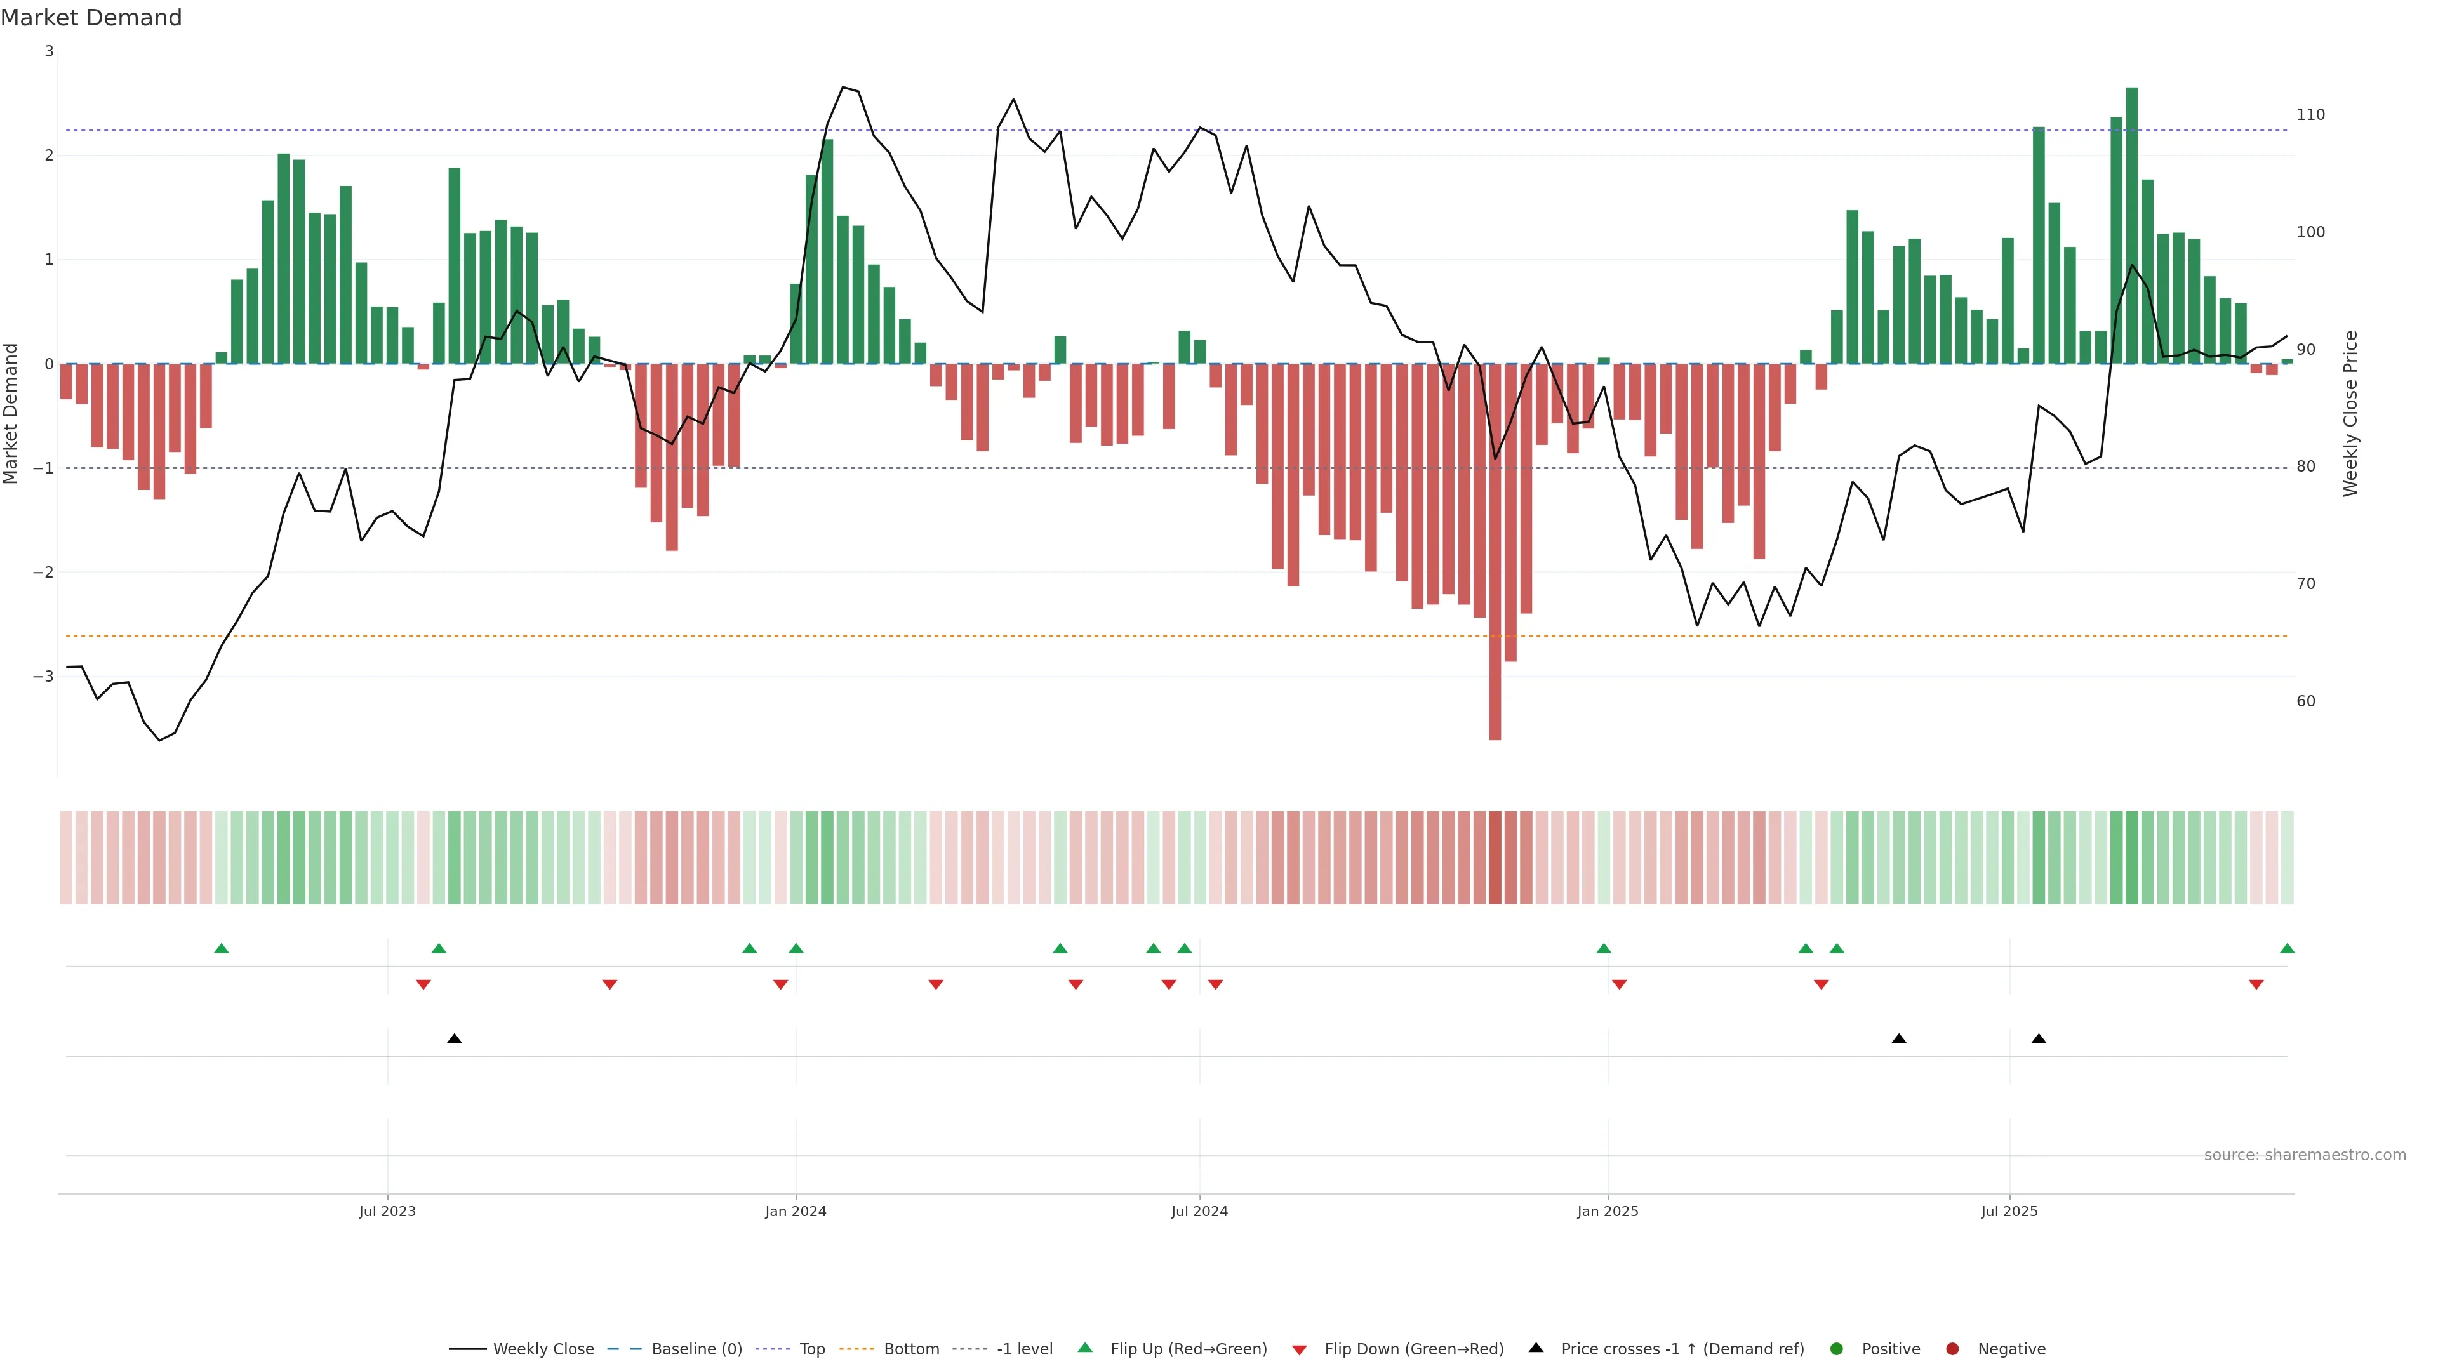Click the red flip-down marker right after Jan 2025
The height and width of the screenshot is (1371, 2438).
tap(1620, 985)
